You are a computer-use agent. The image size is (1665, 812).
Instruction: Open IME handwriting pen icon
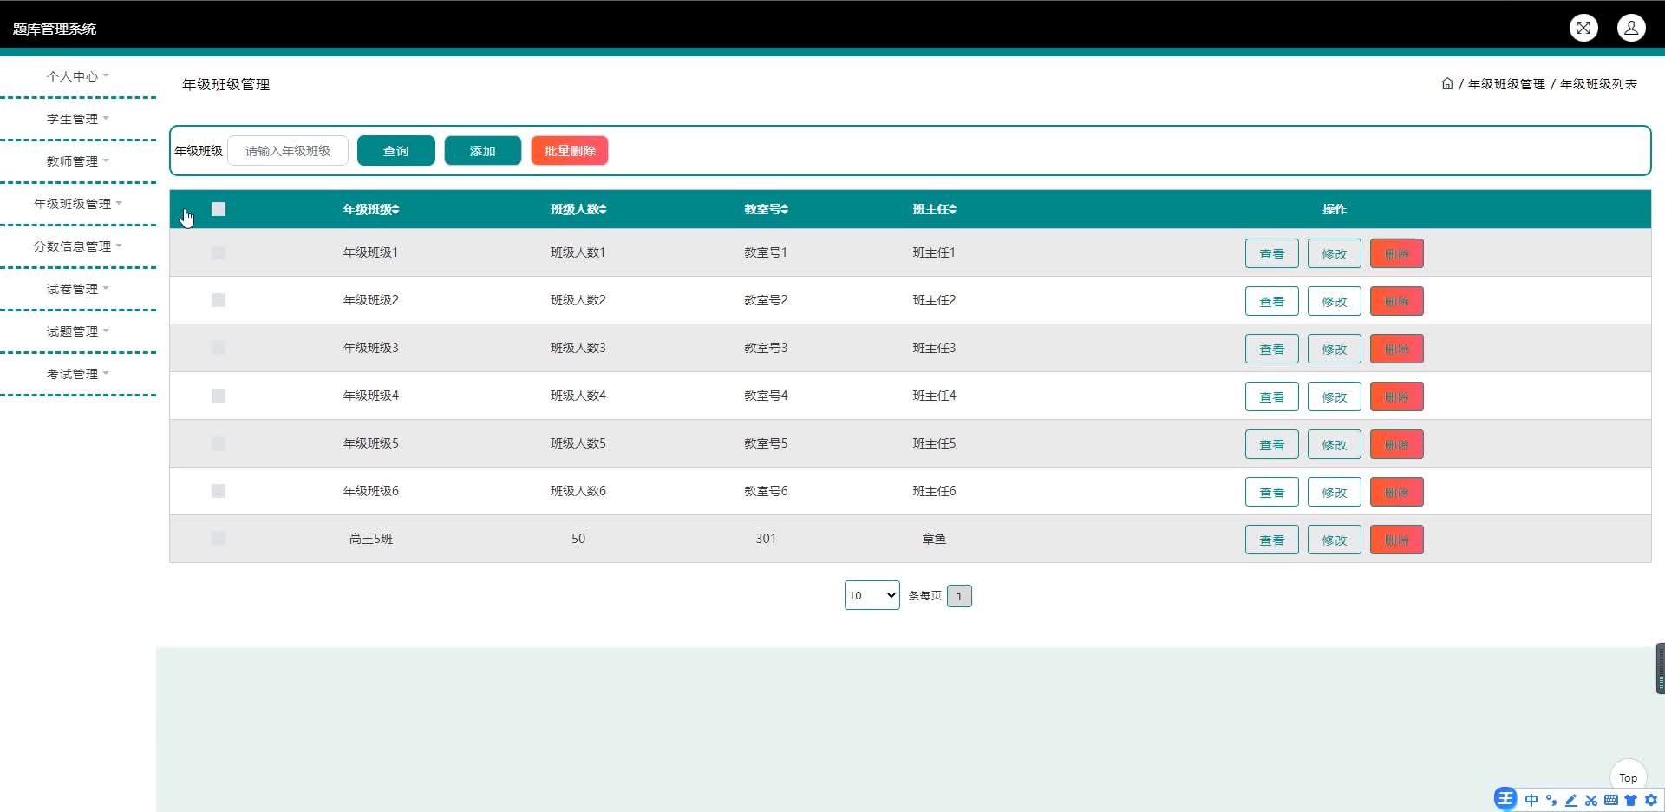(x=1570, y=800)
